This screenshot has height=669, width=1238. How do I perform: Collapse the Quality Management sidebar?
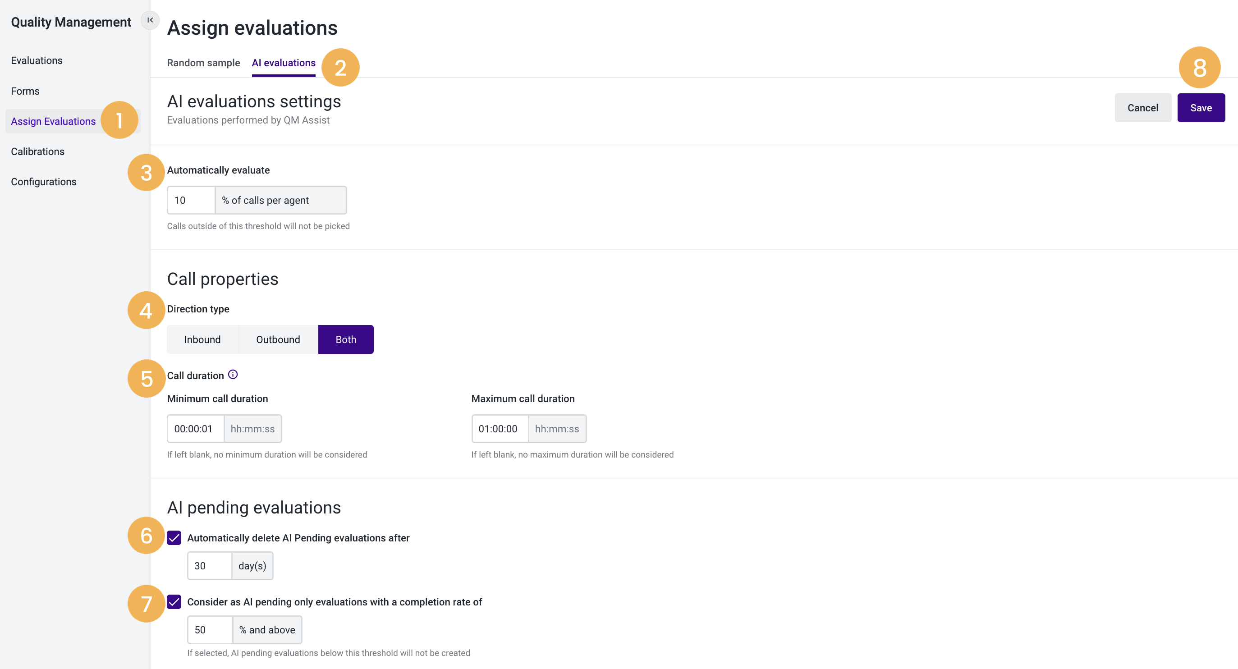coord(150,21)
